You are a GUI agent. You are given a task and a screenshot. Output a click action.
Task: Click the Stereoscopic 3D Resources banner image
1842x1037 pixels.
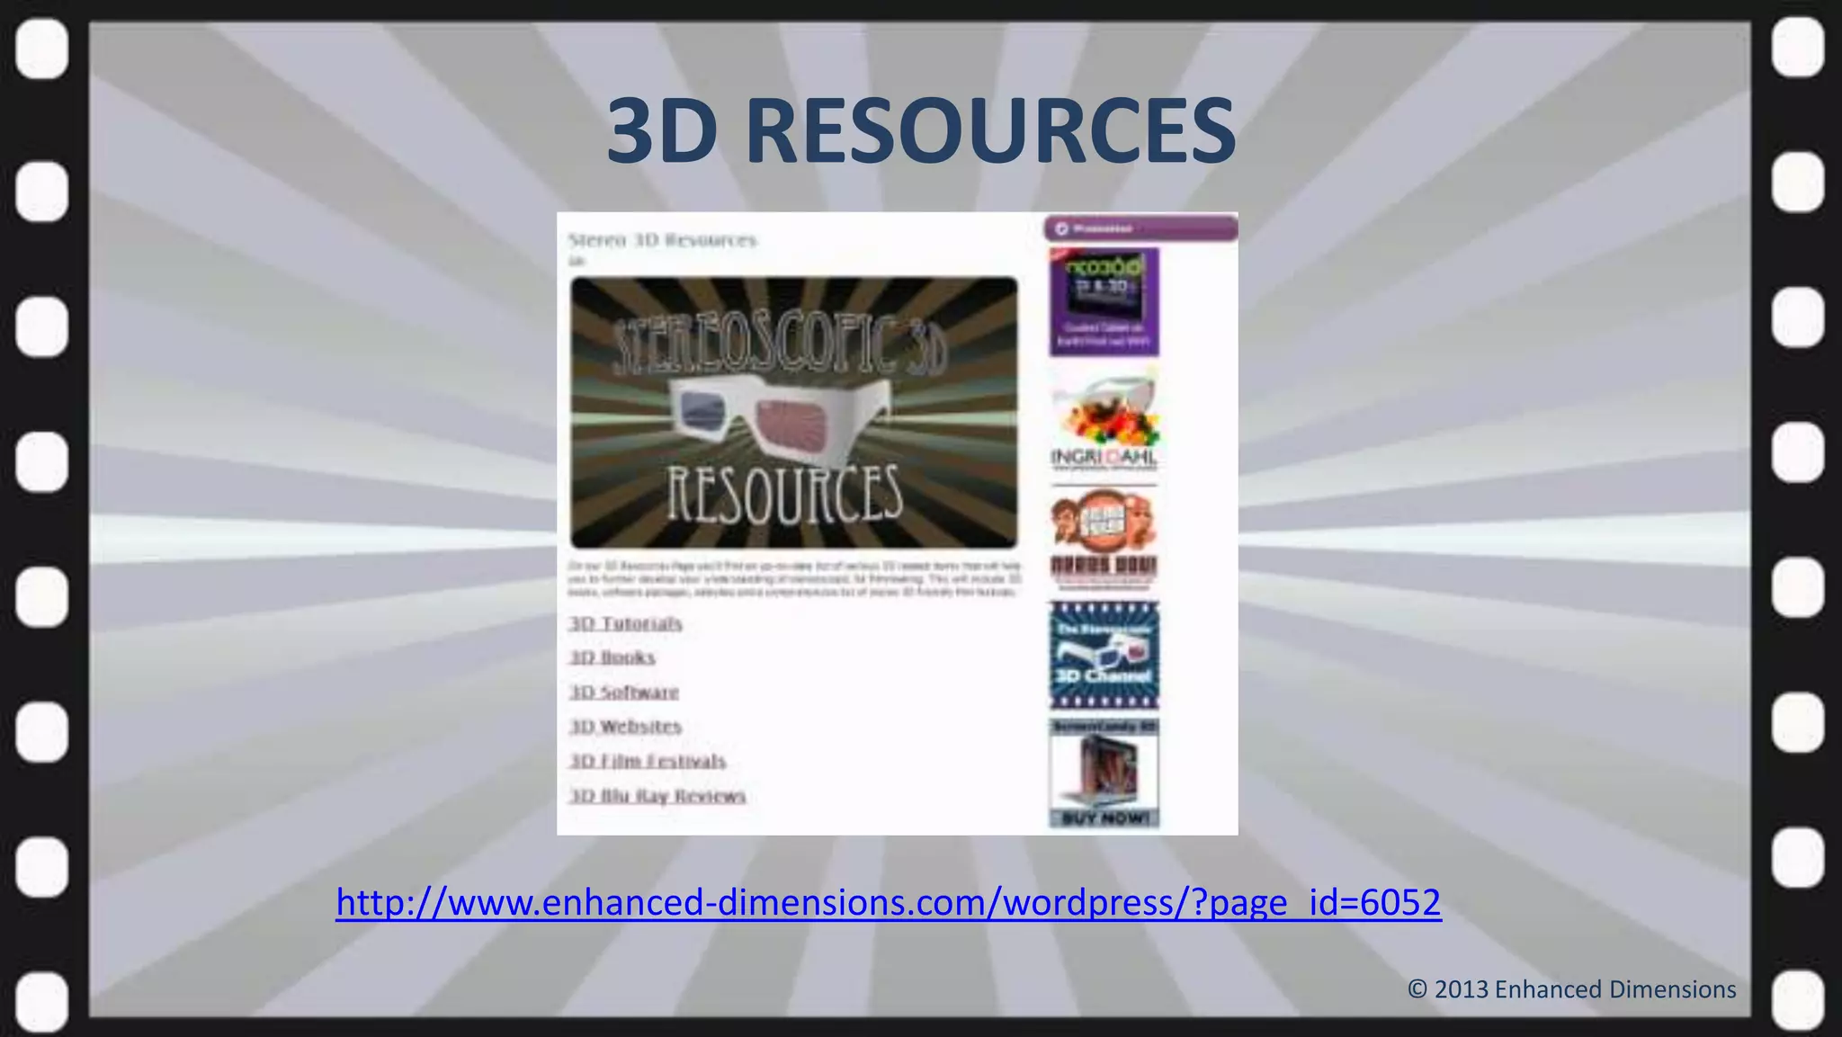(794, 413)
